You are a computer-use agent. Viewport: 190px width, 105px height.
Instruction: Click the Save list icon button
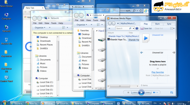click(142, 28)
